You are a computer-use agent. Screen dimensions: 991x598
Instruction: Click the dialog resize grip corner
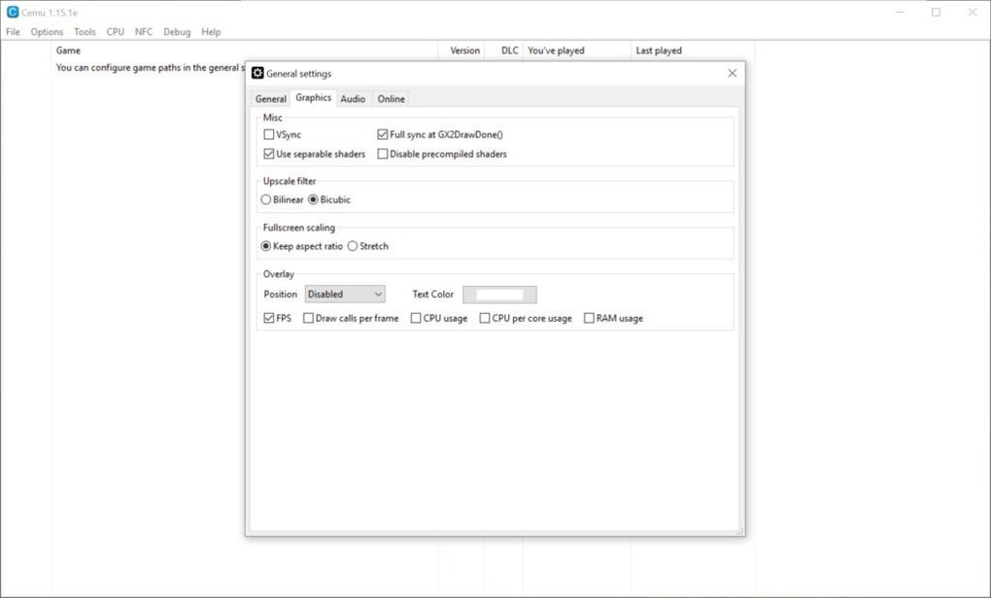tap(740, 531)
